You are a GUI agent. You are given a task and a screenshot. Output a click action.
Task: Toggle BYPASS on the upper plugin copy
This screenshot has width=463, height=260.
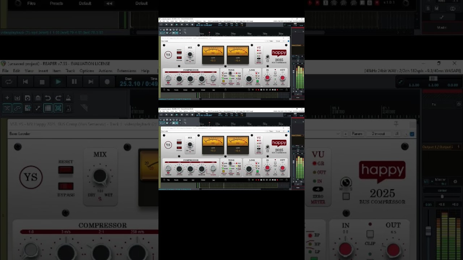pos(179,57)
